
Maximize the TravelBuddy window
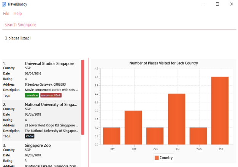tap(217, 4)
